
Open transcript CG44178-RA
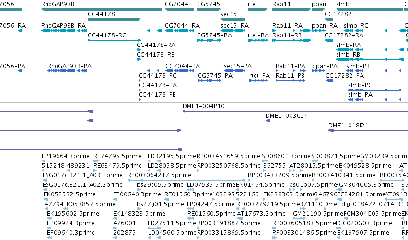tap(156, 45)
